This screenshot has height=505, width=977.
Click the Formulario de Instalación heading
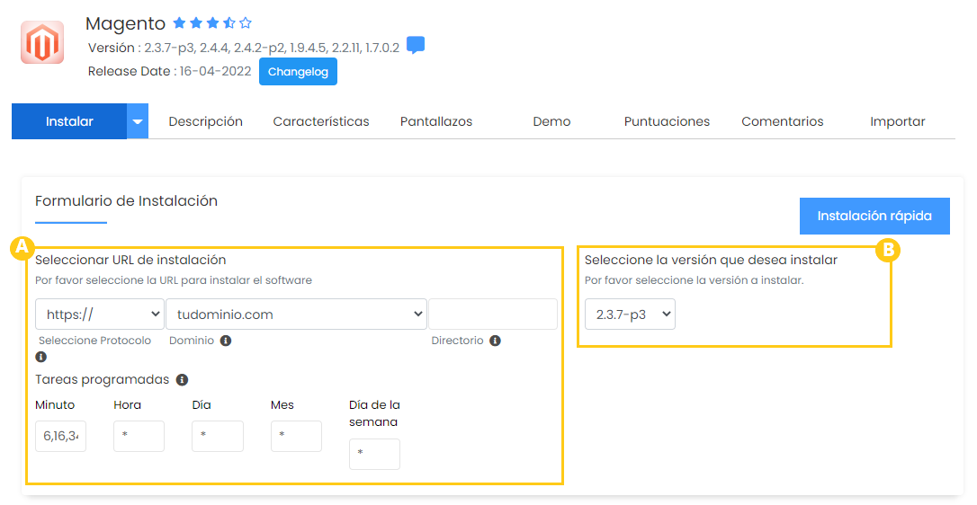127,201
